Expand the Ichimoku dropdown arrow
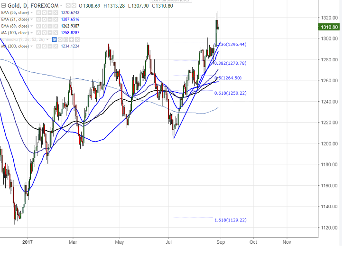The width and height of the screenshot is (344, 258). 47,39
